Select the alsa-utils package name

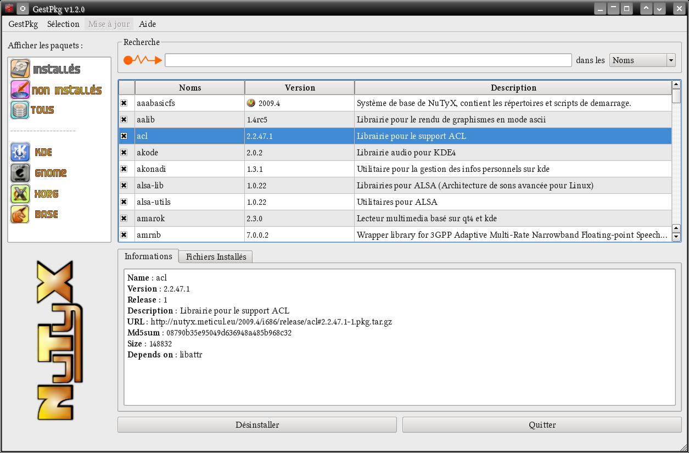pos(154,202)
